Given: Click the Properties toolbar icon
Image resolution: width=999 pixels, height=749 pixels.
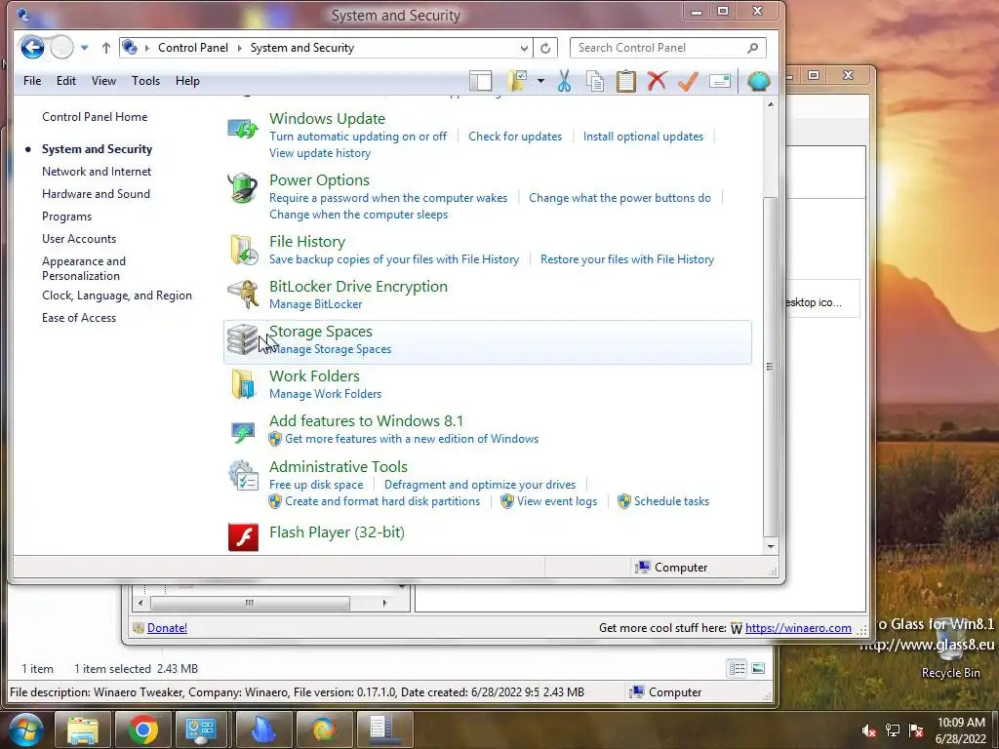Looking at the screenshot, I should click(x=720, y=81).
